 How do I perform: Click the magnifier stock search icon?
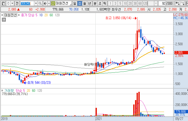[x=40, y=3]
